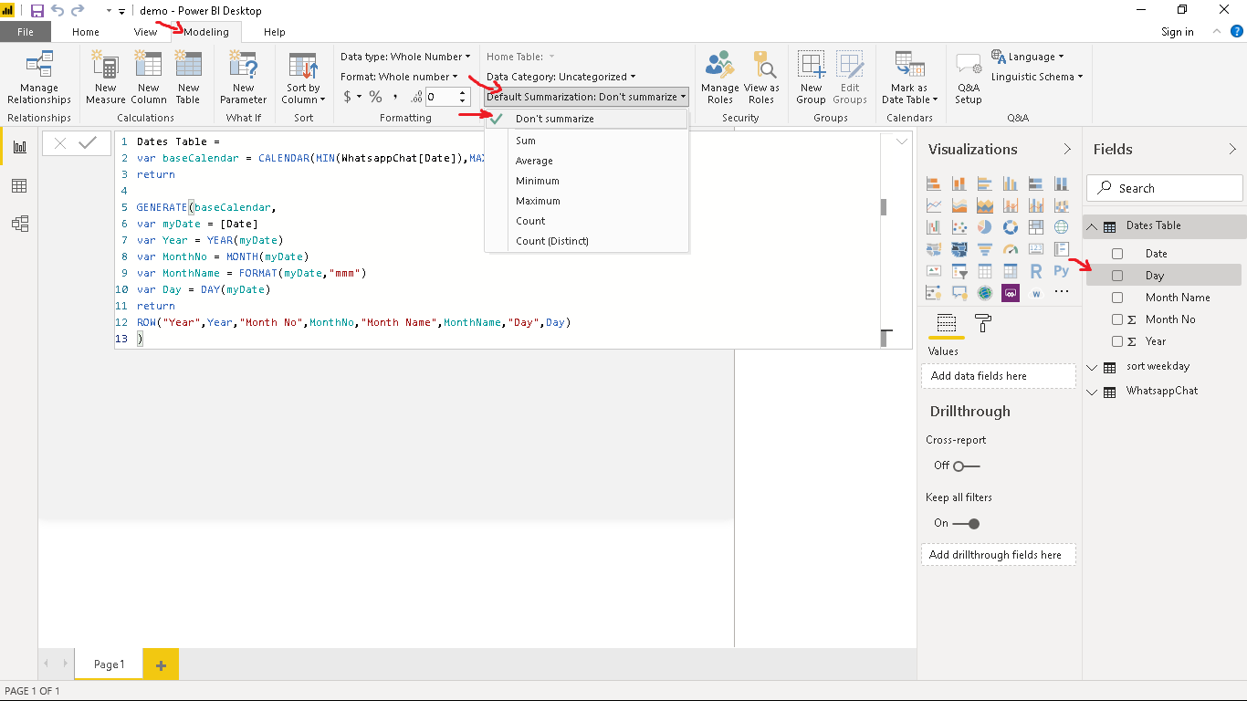This screenshot has height=701, width=1247.
Task: Switch to the Data view icon
Action: [18, 185]
